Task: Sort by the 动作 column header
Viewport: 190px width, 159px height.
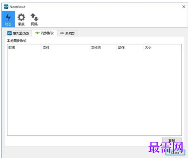Action: 130,47
